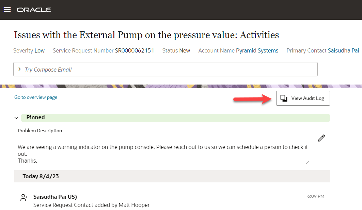Click the 6:09 PM activity timestamp
The height and width of the screenshot is (210, 362).
click(x=315, y=196)
